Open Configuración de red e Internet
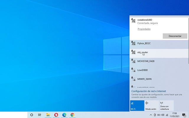Screen dimensions: 189x118 149,91
